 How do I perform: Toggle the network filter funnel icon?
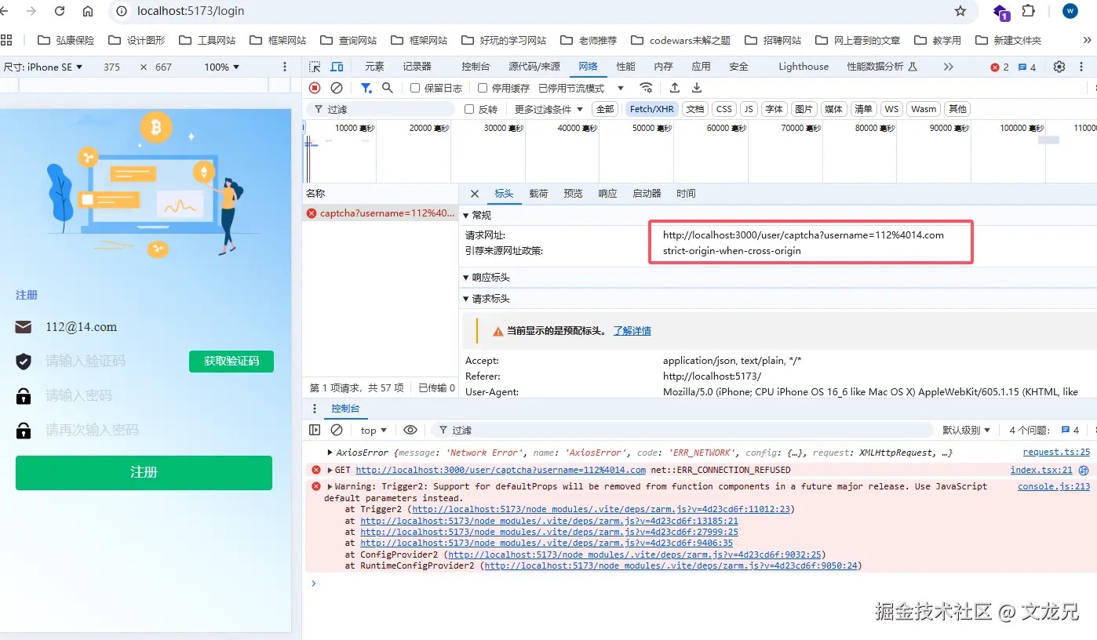tap(366, 88)
